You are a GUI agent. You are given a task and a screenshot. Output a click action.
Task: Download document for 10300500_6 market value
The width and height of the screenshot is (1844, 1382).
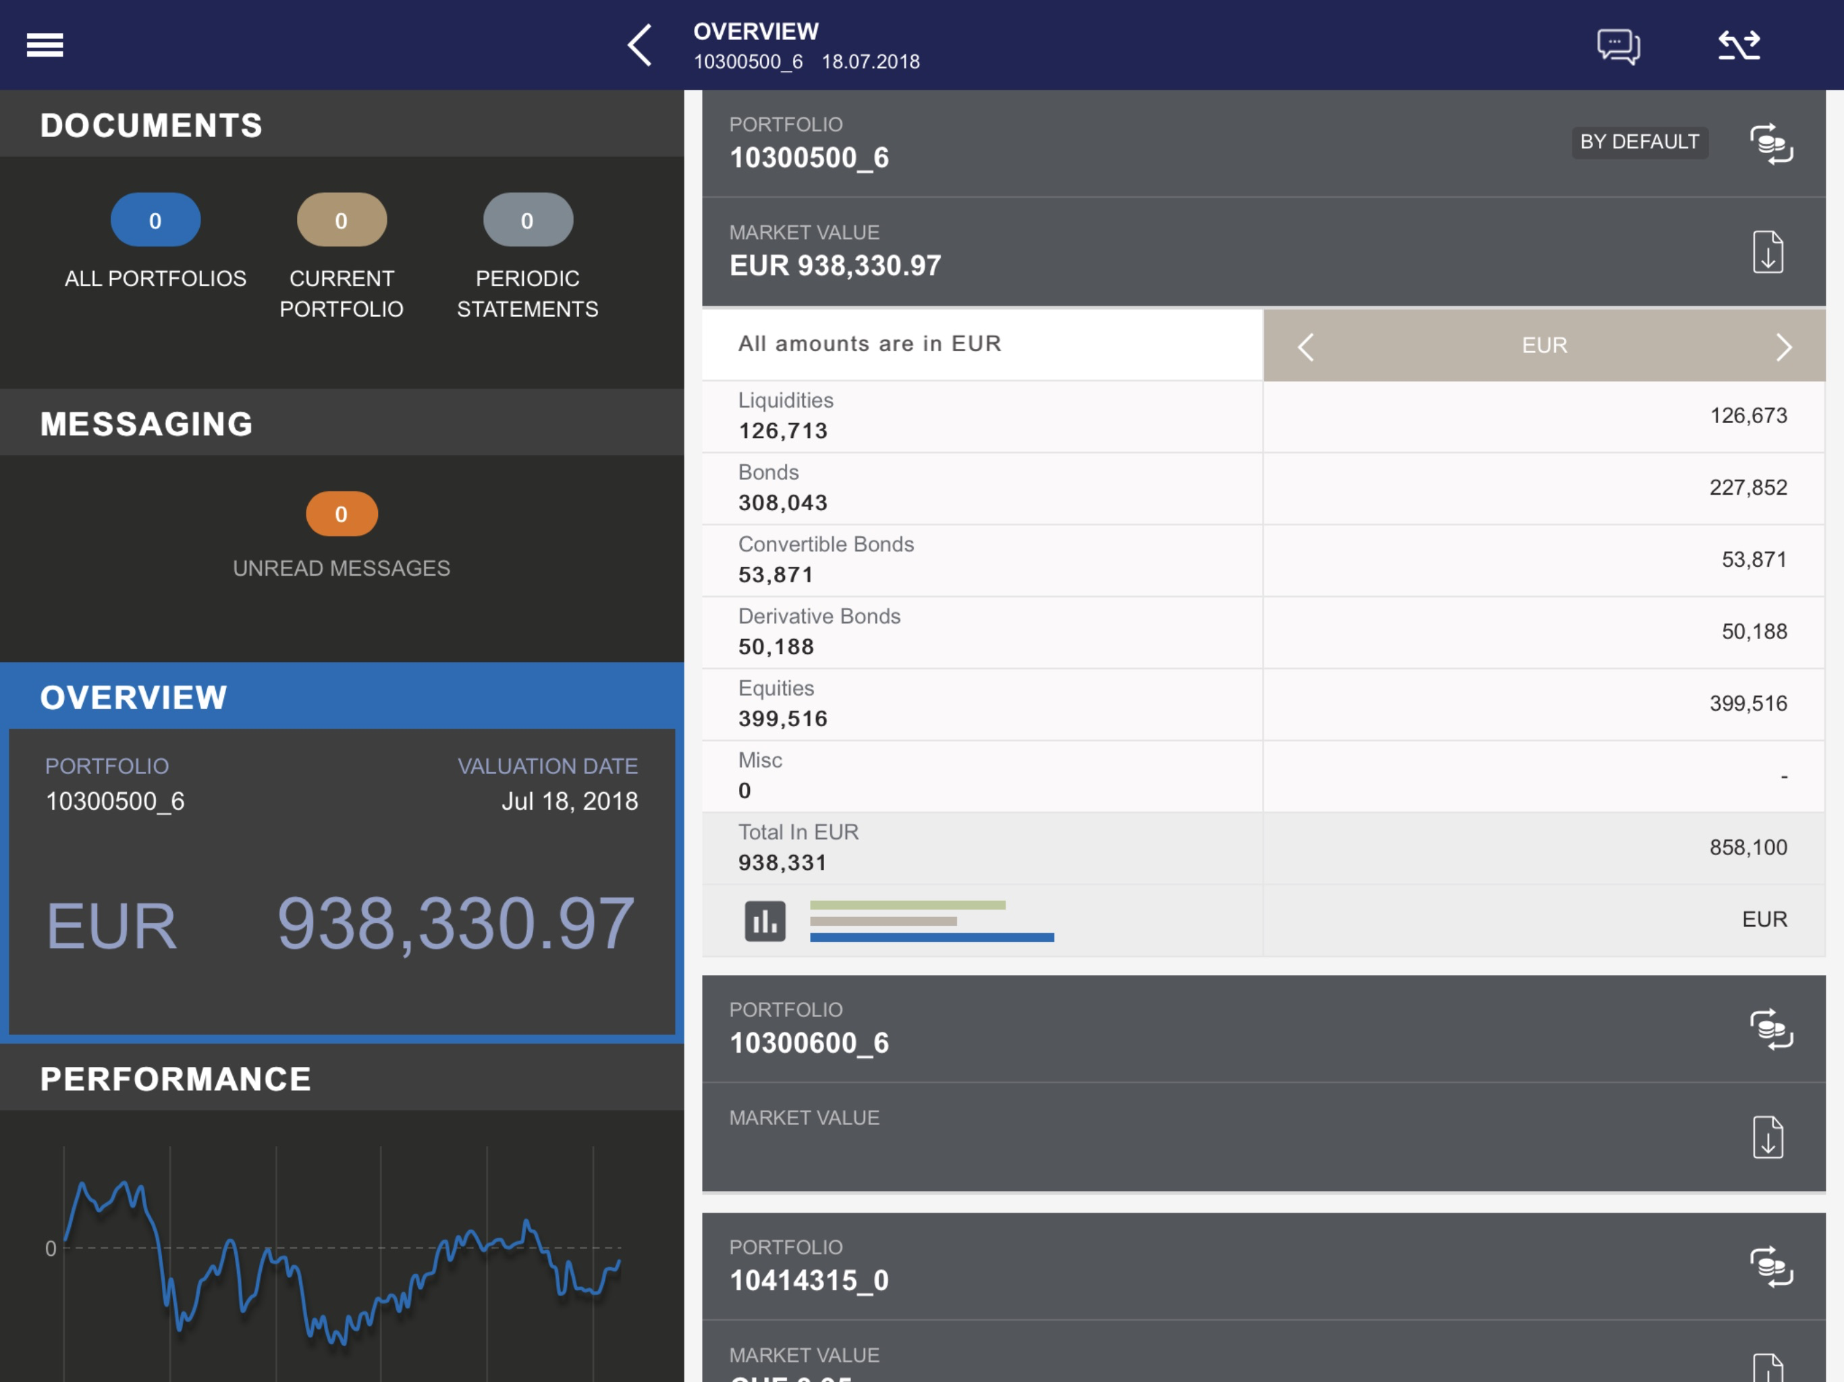tap(1767, 252)
